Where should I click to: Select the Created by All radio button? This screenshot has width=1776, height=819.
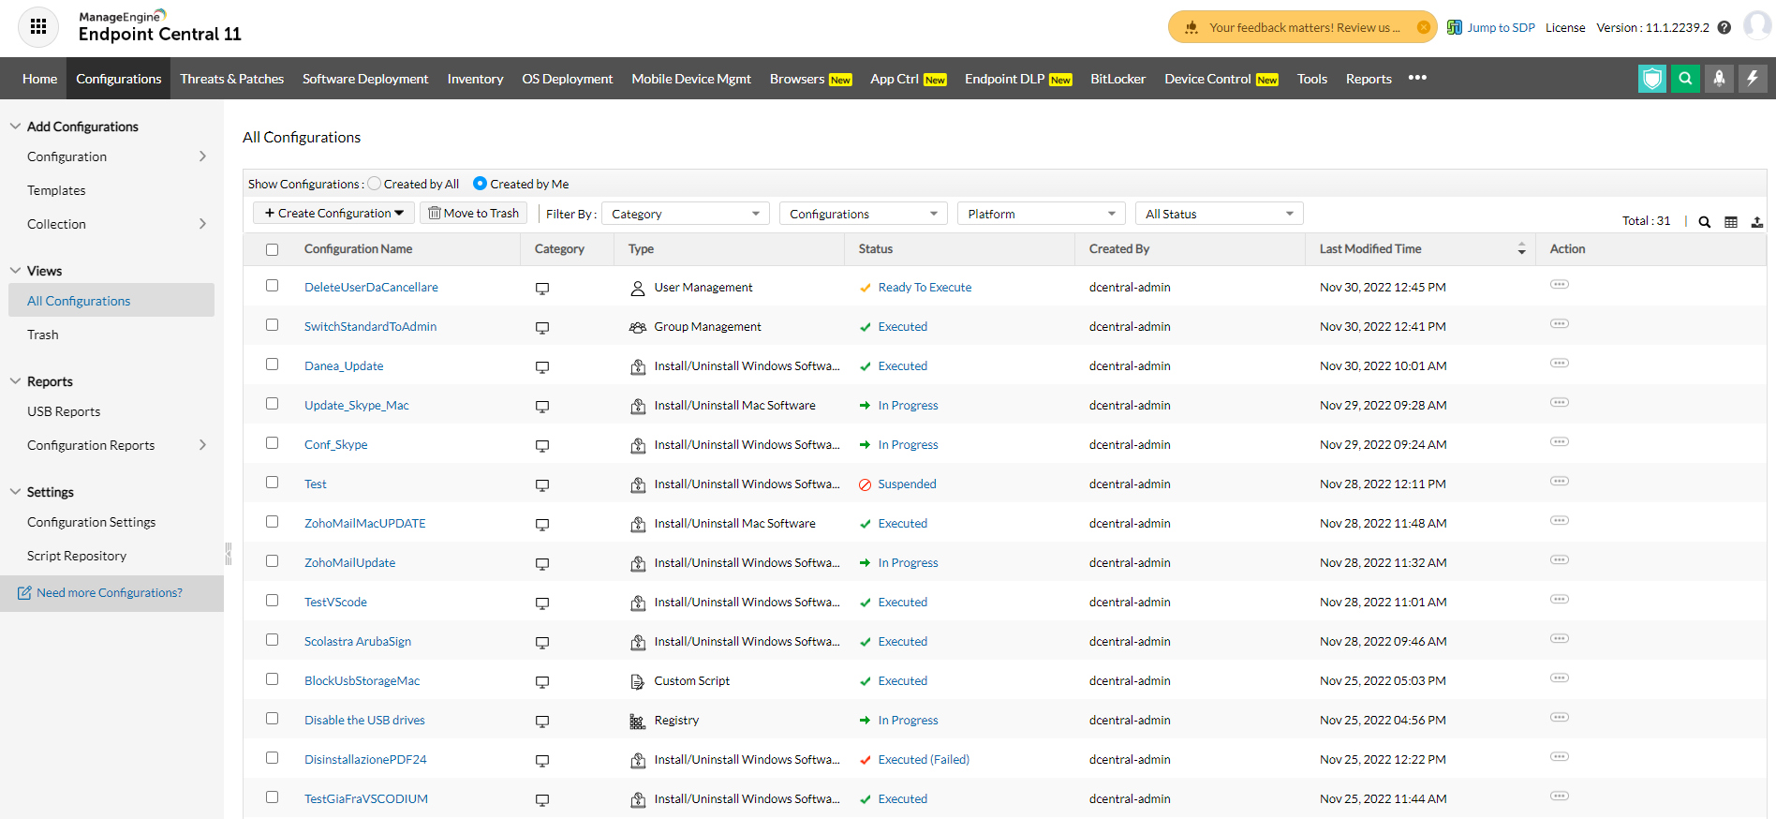coord(375,184)
